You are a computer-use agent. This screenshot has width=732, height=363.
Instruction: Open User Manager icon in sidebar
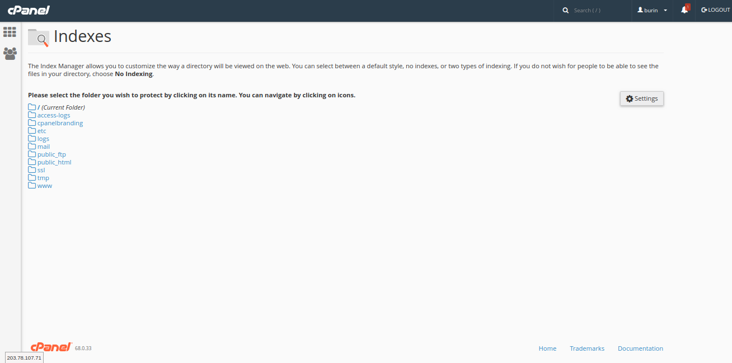click(x=10, y=54)
